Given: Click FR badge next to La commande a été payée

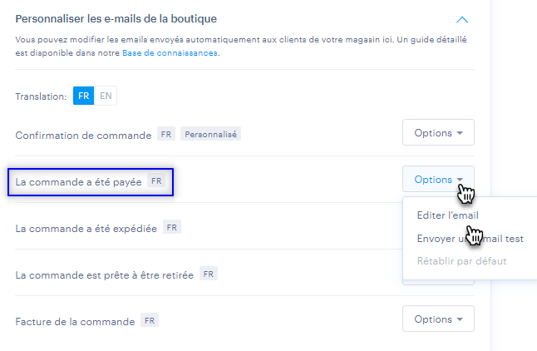Looking at the screenshot, I should tap(156, 180).
